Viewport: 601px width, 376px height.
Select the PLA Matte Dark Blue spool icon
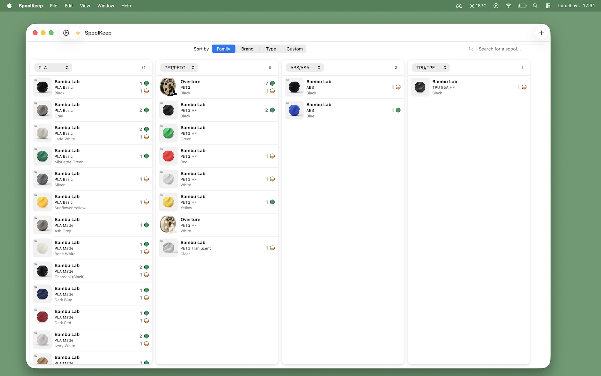[x=43, y=294]
